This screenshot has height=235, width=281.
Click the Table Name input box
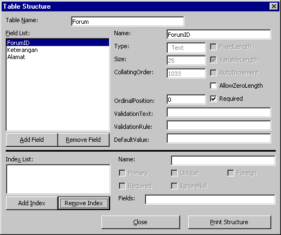[x=127, y=22]
